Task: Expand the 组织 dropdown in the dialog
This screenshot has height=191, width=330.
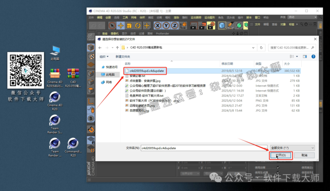Action: coord(104,56)
